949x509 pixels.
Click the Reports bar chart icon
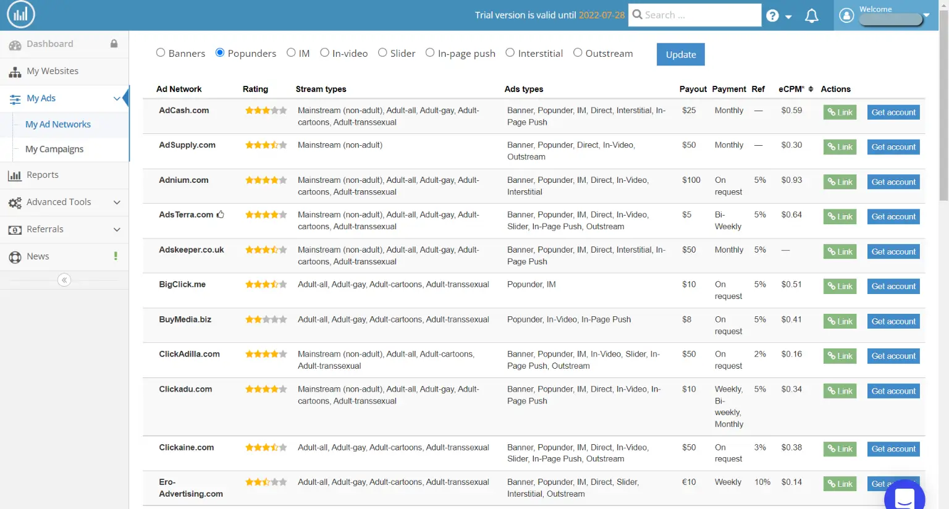[15, 175]
